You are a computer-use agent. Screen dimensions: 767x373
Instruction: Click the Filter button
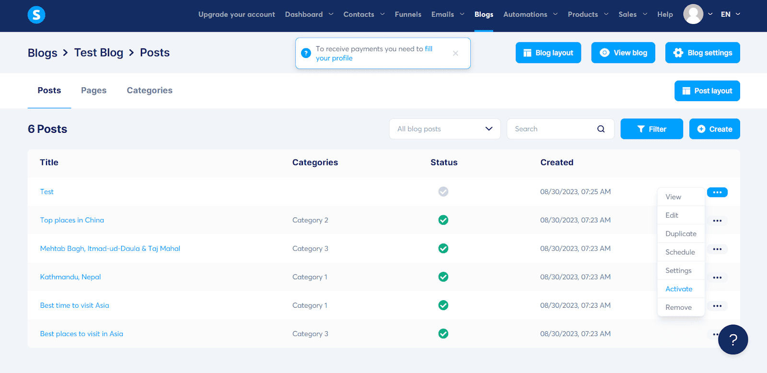click(x=651, y=129)
